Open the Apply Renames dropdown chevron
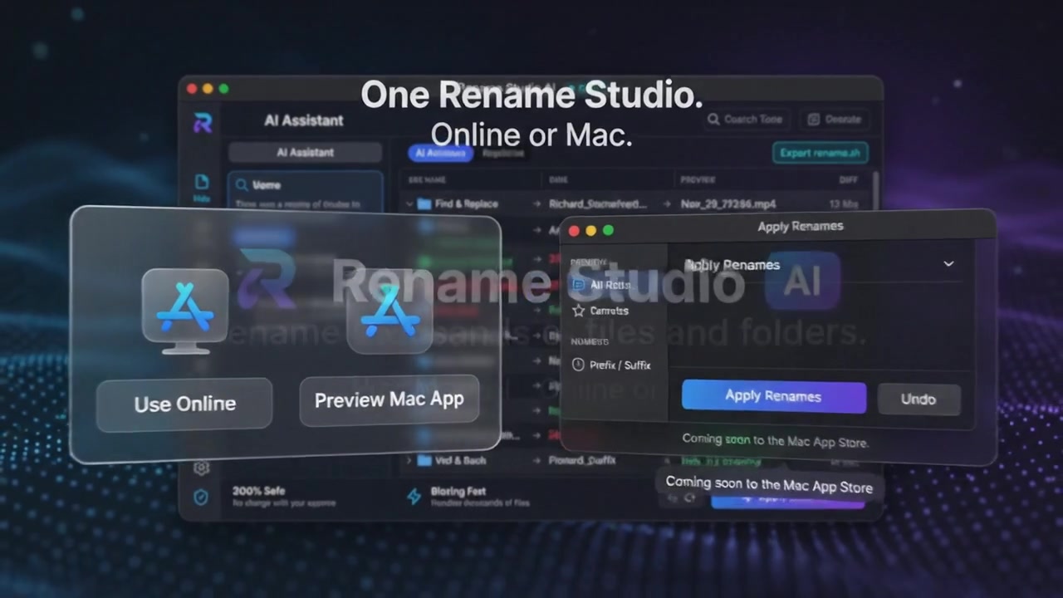The height and width of the screenshot is (598, 1063). pos(948,264)
